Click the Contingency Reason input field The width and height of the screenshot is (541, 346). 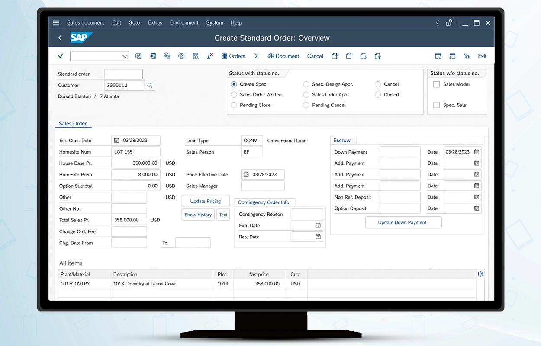(307, 214)
